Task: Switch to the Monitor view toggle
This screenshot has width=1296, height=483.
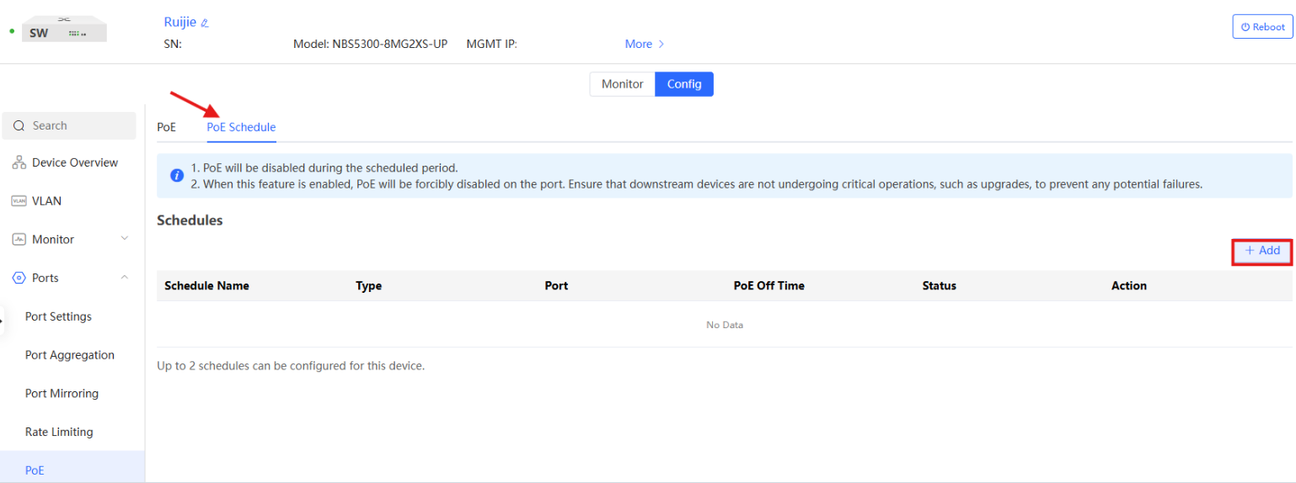Action: pos(622,84)
